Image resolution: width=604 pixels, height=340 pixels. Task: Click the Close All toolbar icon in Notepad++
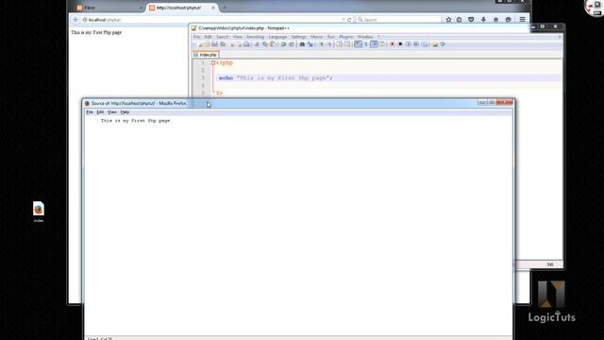pyautogui.click(x=240, y=44)
